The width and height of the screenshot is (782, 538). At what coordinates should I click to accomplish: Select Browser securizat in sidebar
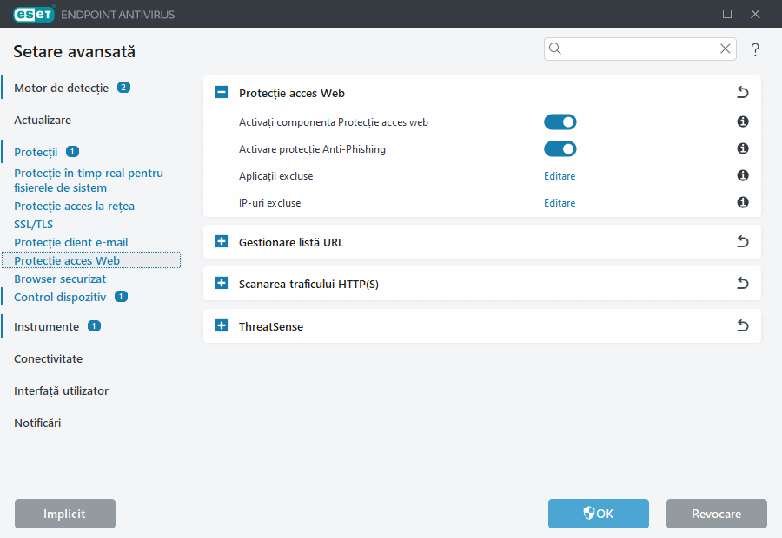pyautogui.click(x=60, y=279)
